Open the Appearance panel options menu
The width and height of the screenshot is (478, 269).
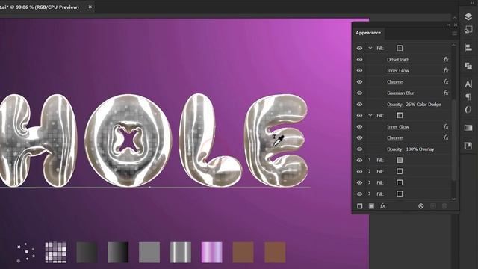(455, 33)
